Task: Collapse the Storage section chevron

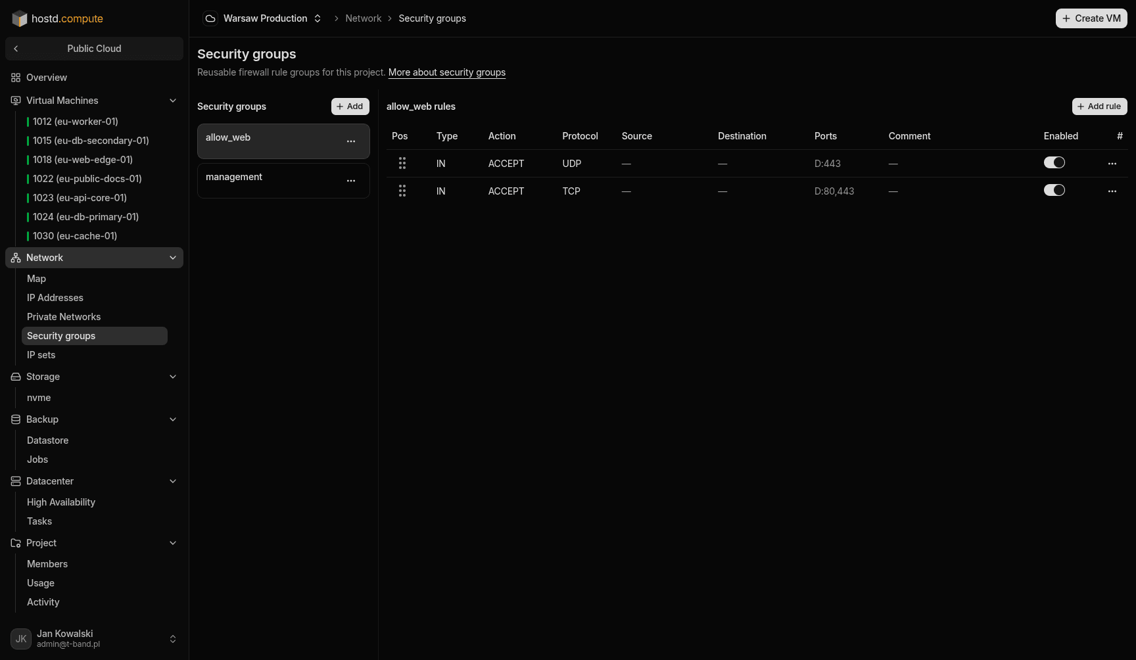Action: click(173, 377)
